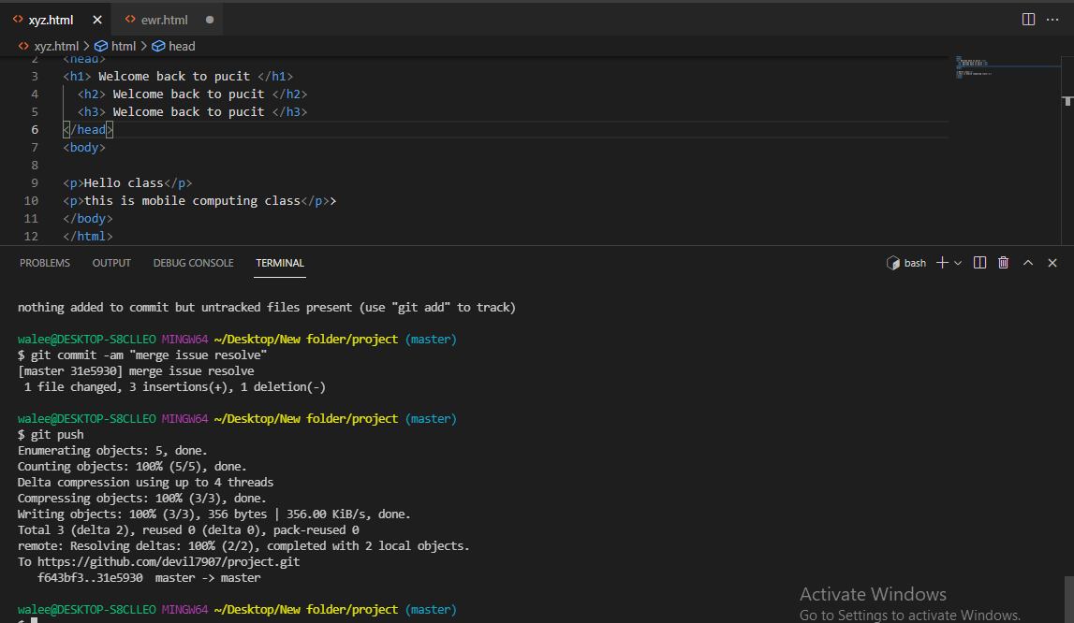
Task: Click 'Enumerating objects: 5, done.' output line
Action: pyautogui.click(x=112, y=451)
